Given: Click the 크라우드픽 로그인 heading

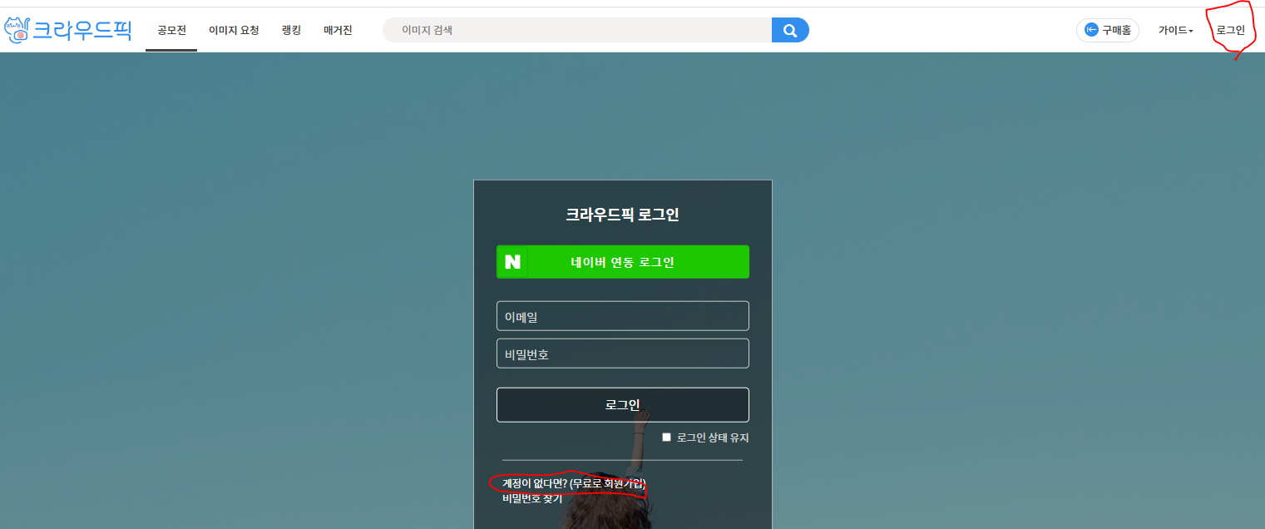Looking at the screenshot, I should point(623,215).
